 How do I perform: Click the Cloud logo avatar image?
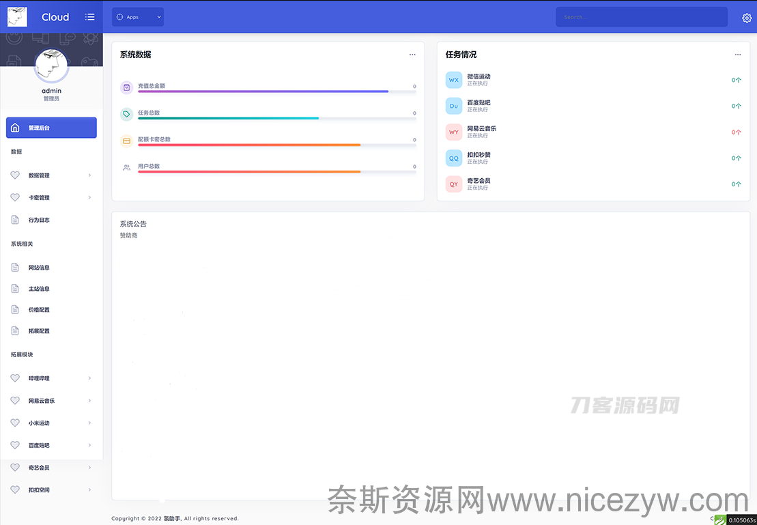(17, 17)
